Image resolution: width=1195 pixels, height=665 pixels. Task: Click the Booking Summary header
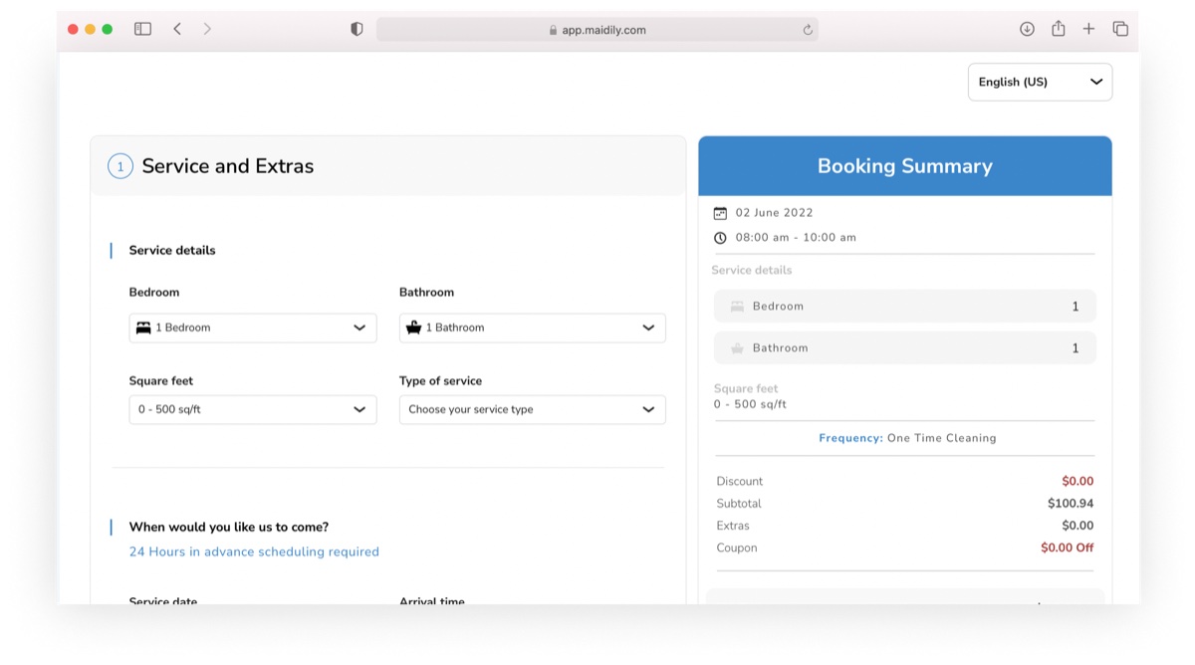click(904, 166)
